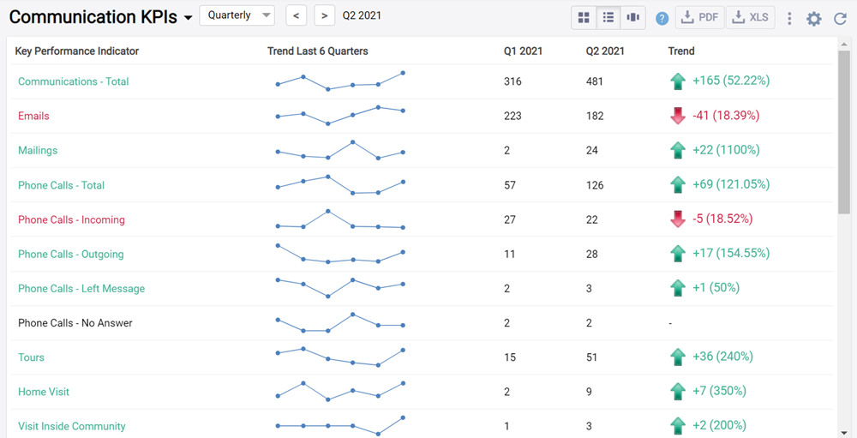This screenshot has height=438, width=857.
Task: Go to the previous quarter
Action: [x=297, y=15]
